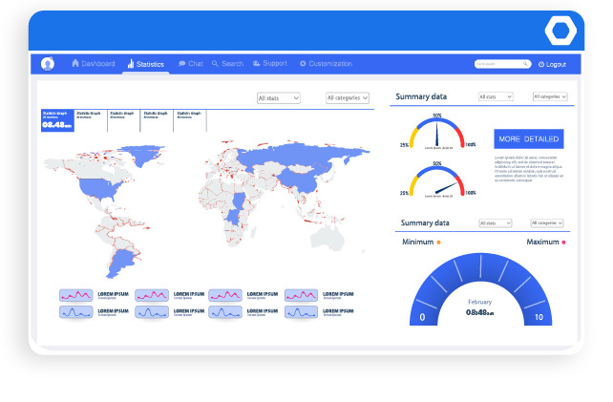Viewport: 613px width, 402px height.
Task: Open the All categories dropdown above the map
Action: (x=348, y=97)
